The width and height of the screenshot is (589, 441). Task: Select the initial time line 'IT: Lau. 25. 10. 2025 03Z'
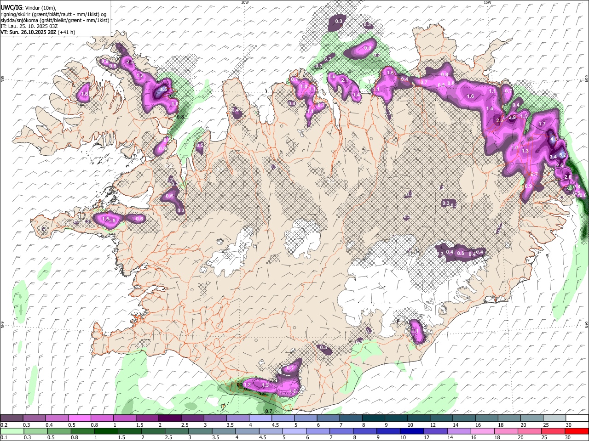point(29,26)
